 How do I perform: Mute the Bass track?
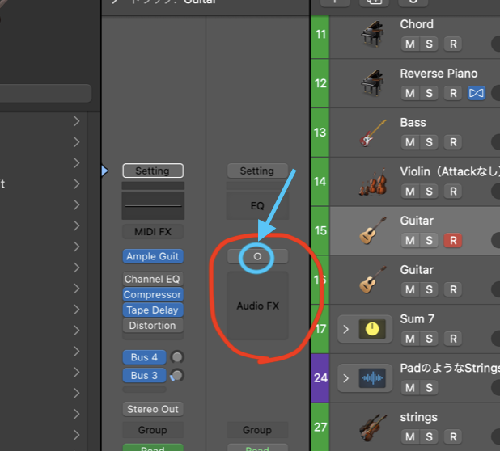[x=410, y=142]
